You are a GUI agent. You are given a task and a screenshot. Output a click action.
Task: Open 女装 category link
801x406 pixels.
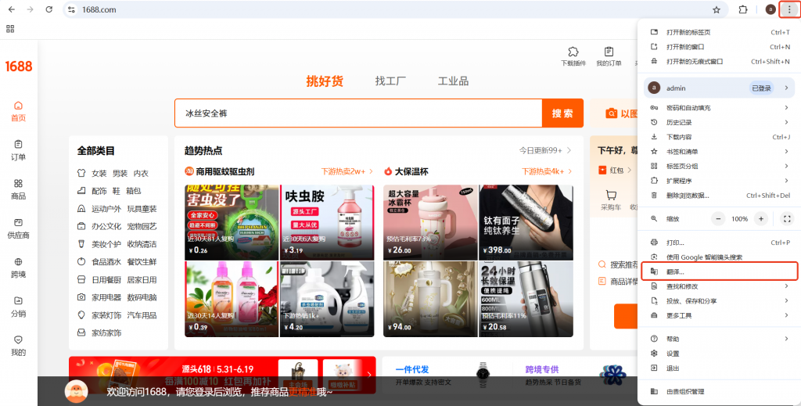click(99, 174)
